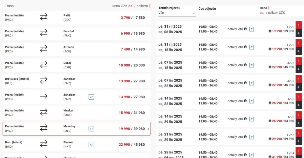Click round-trip arrows icon for Paříž route

tap(44, 17)
